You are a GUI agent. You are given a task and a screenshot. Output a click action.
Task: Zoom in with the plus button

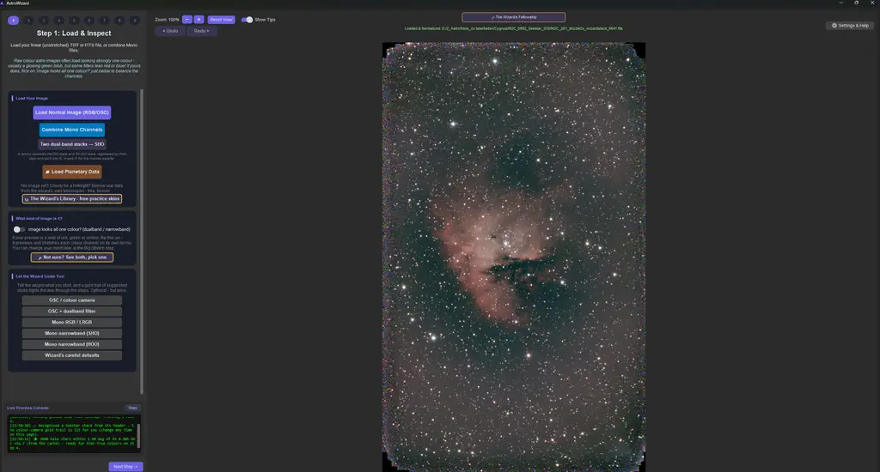tap(199, 20)
